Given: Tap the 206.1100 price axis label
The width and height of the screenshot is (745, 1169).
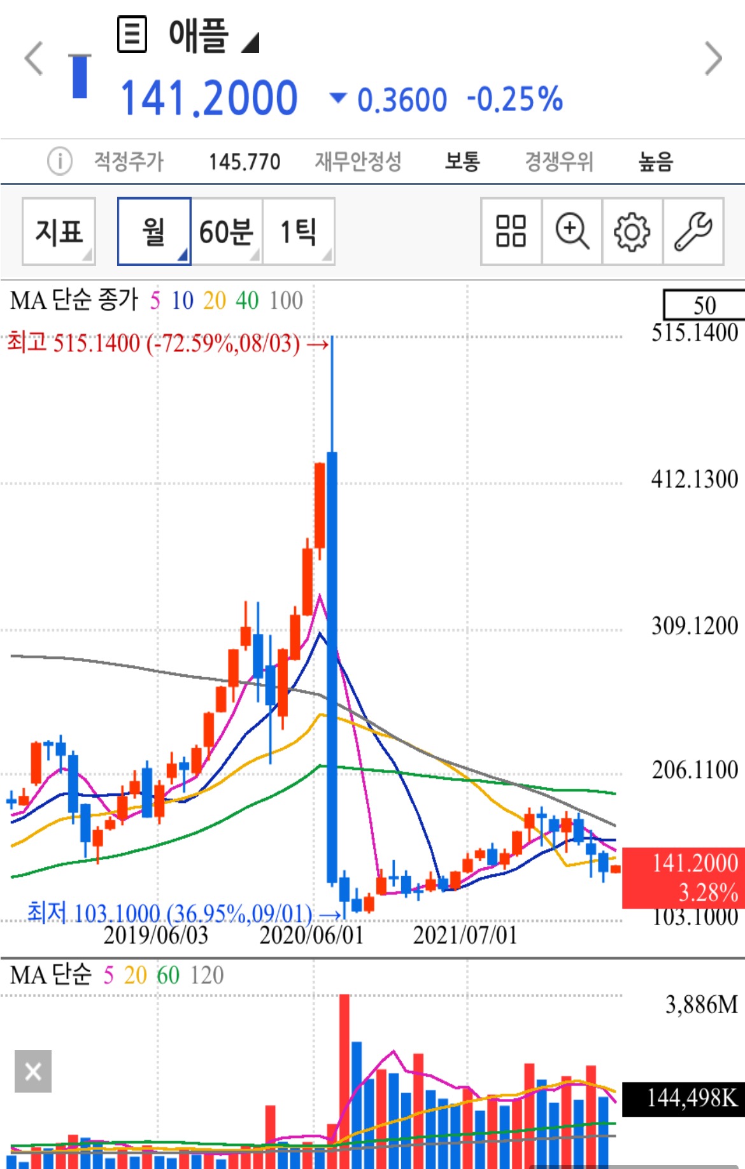Looking at the screenshot, I should (x=695, y=770).
